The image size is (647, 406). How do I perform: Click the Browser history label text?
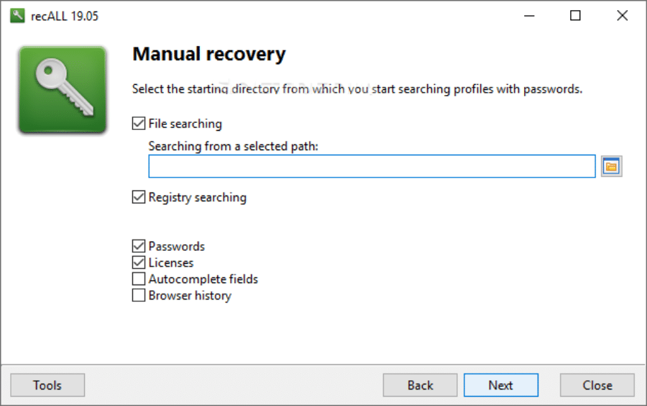(x=190, y=296)
